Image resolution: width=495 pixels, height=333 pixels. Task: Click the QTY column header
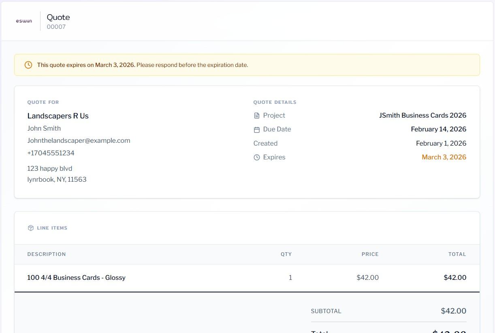(x=286, y=254)
